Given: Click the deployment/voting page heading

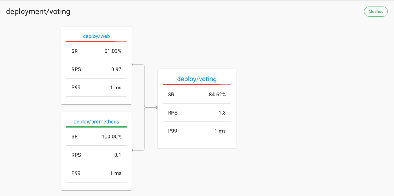Looking at the screenshot, I should (x=38, y=12).
